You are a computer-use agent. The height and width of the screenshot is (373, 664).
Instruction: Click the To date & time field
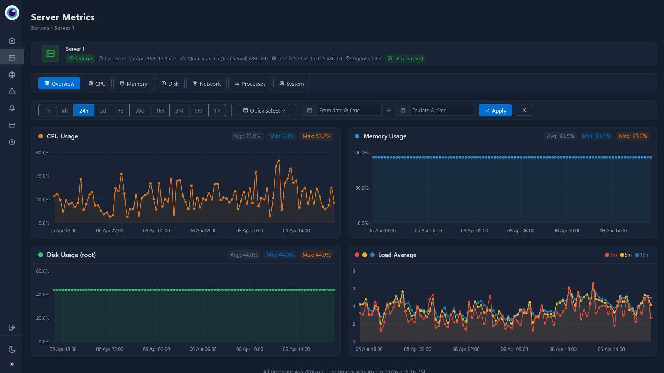(442, 111)
